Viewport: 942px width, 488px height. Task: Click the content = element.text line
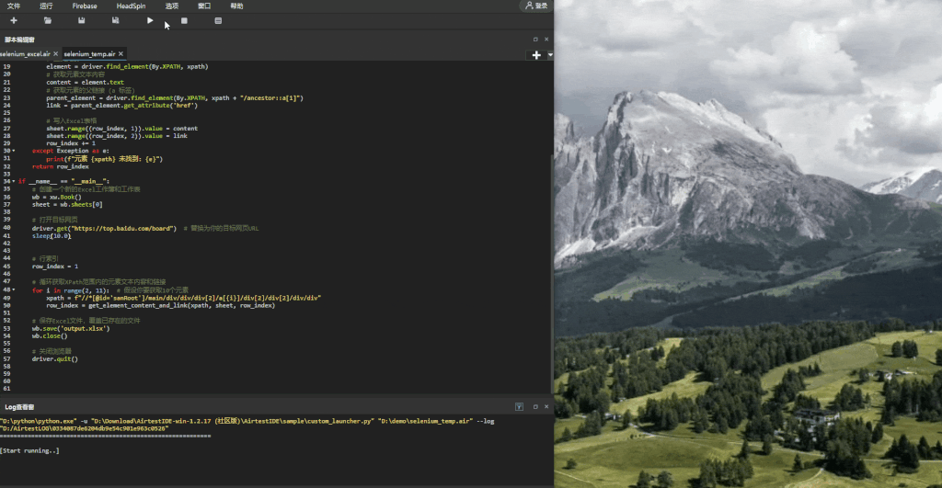coord(85,83)
